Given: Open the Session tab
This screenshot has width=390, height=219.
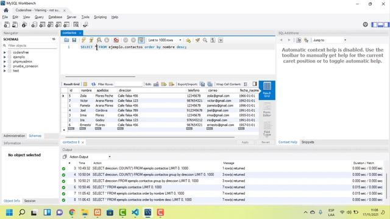Looking at the screenshot, I should click(30, 201).
